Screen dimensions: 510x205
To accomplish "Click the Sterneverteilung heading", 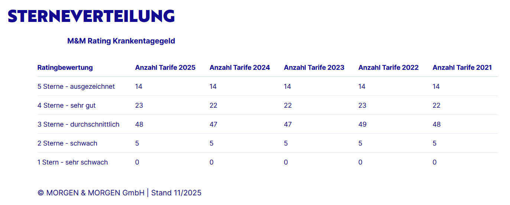I will pyautogui.click(x=91, y=16).
